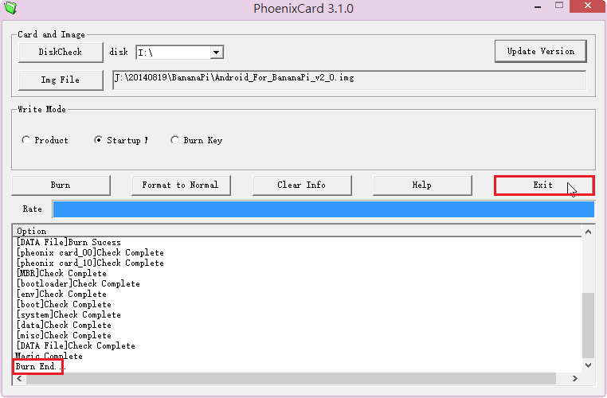This screenshot has height=398, width=607.
Task: Click the log scroll down arrow
Action: coord(588,365)
